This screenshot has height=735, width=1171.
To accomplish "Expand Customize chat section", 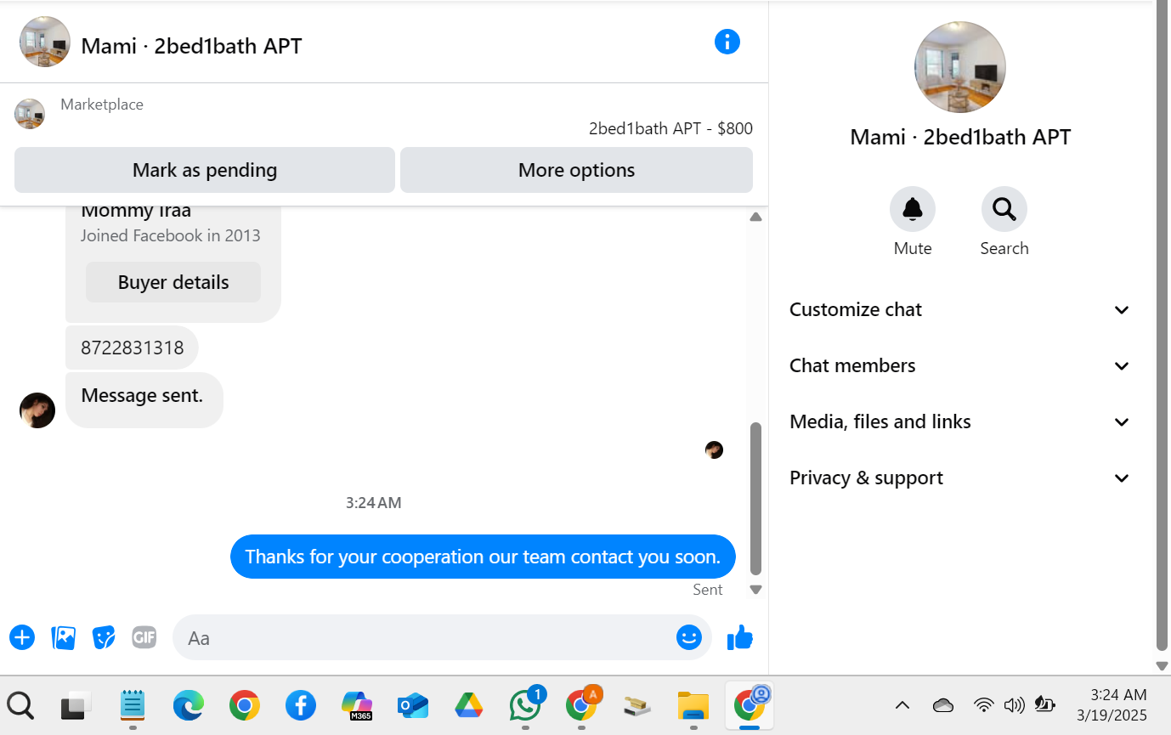I will 960,310.
